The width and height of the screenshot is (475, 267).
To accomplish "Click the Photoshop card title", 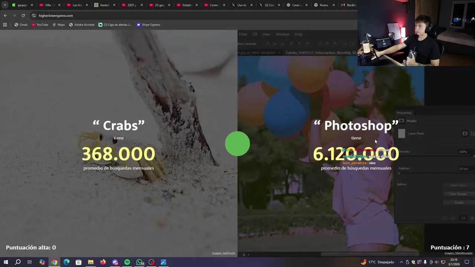I will [x=356, y=125].
